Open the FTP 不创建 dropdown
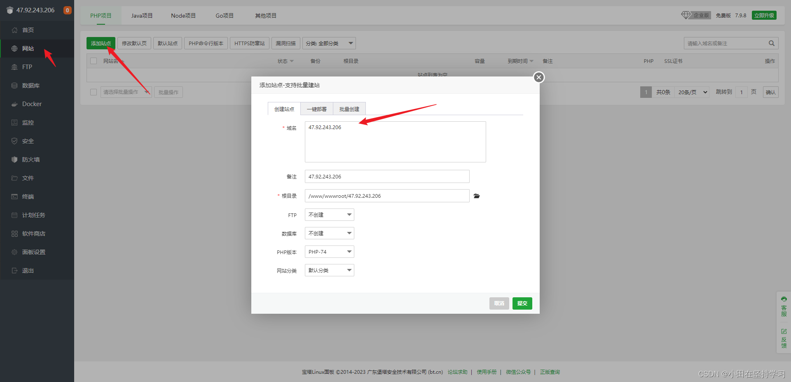 (330, 215)
